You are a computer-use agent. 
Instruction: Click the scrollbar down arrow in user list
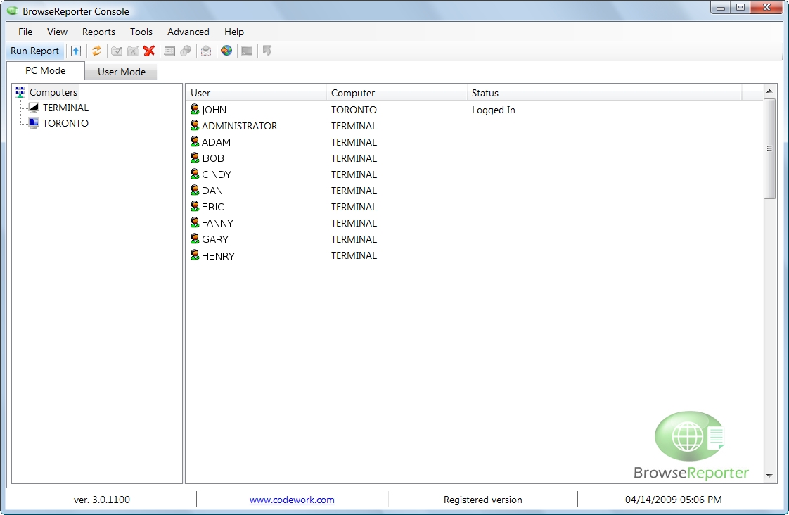(x=769, y=475)
